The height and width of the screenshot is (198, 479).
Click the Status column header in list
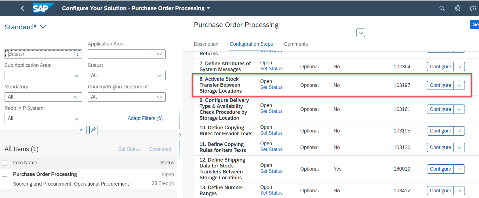click(x=167, y=163)
